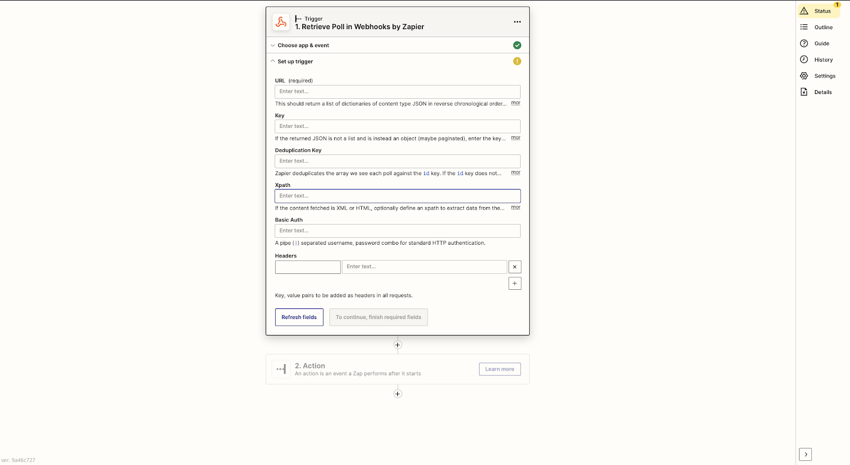Image resolution: width=850 pixels, height=465 pixels.
Task: Focus the Headers value input box
Action: coord(424,267)
